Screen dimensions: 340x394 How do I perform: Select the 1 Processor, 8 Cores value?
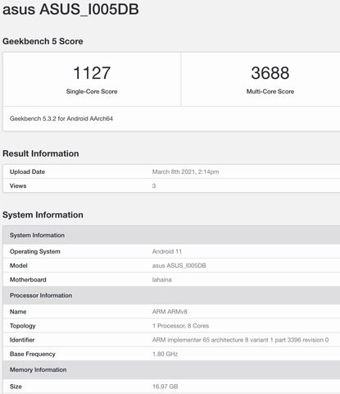pos(180,326)
